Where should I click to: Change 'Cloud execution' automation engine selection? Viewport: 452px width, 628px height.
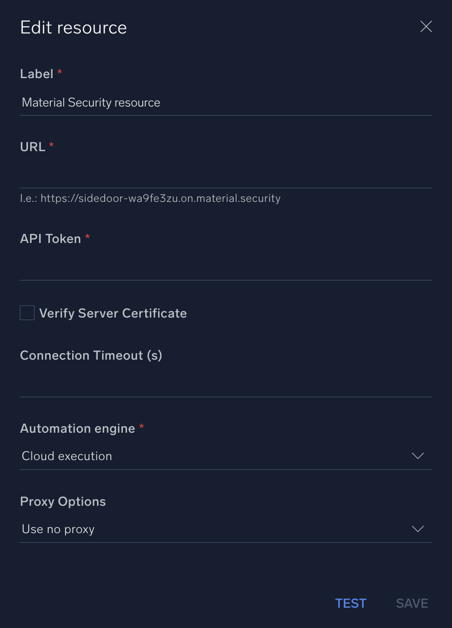pos(226,456)
